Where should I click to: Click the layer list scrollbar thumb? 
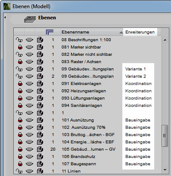point(165,136)
